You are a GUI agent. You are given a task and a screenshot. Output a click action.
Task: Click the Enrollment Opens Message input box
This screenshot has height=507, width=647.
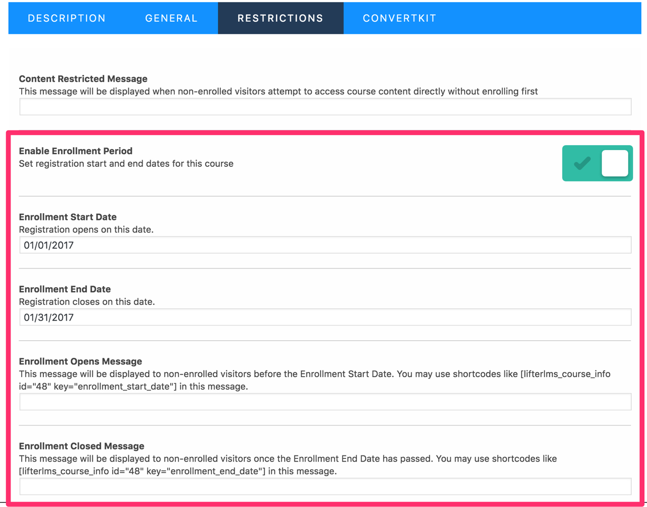[326, 402]
